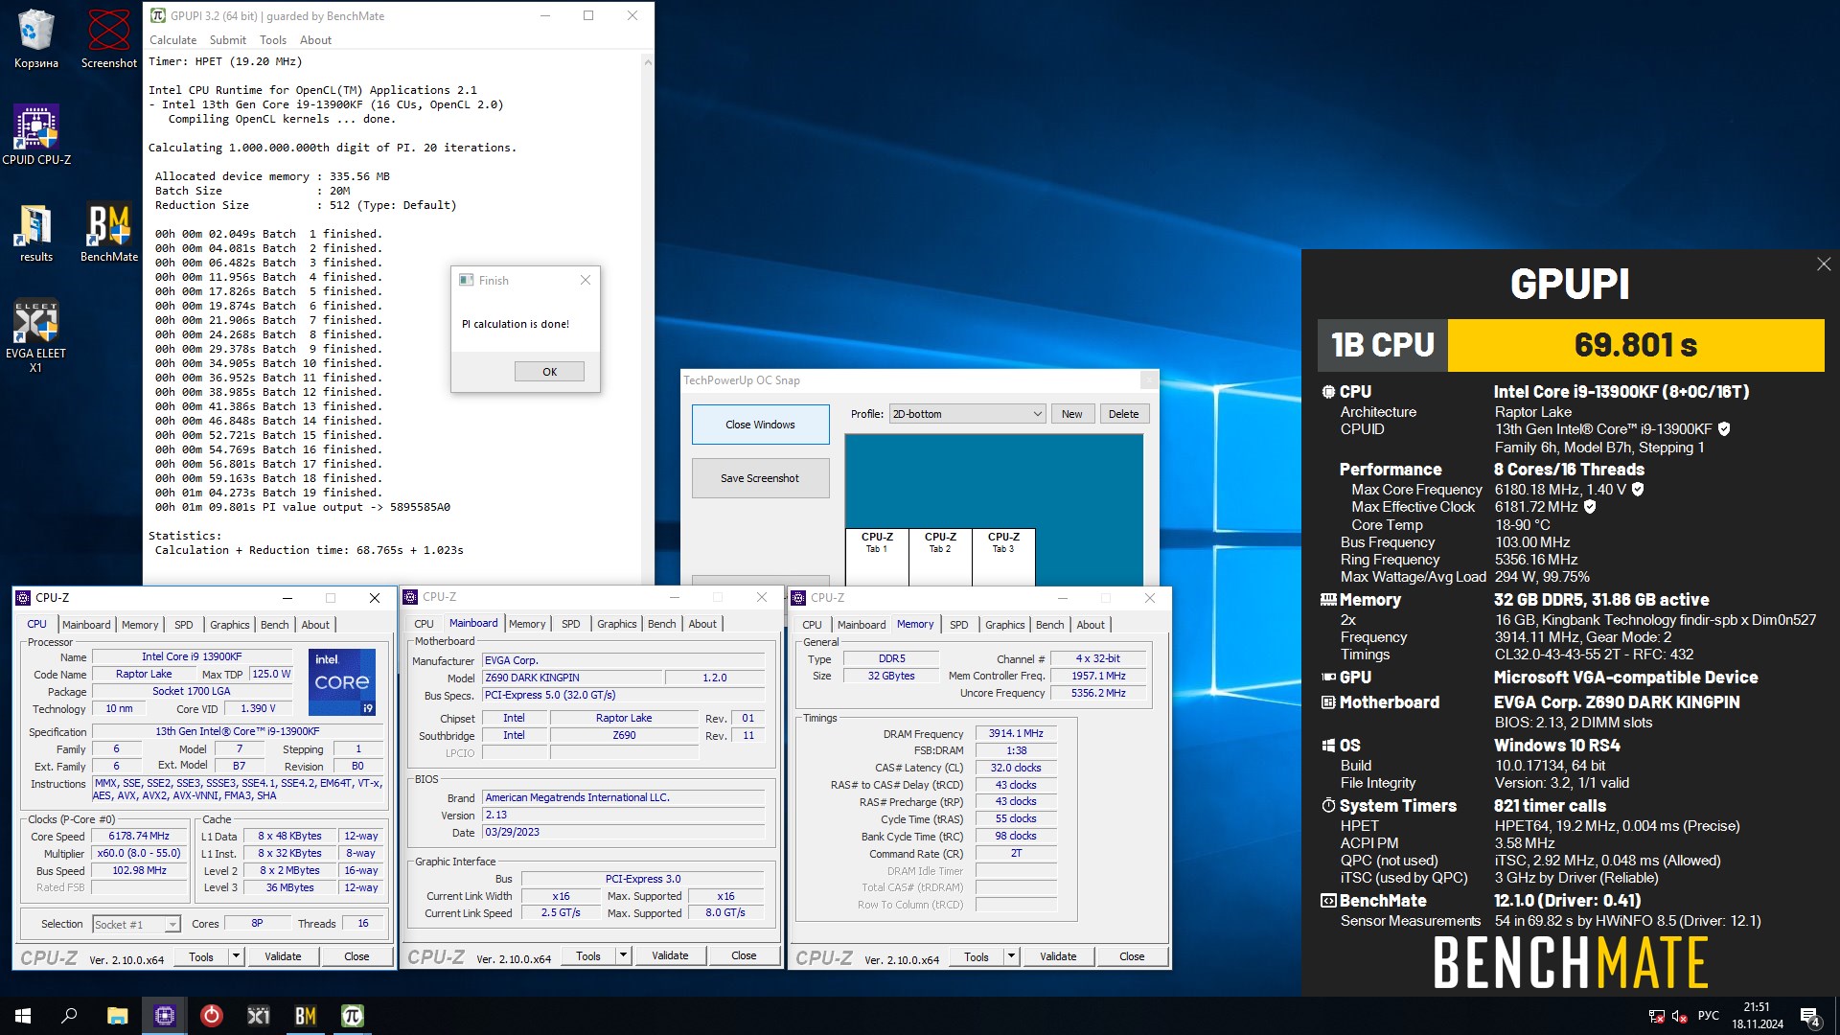Click Tools button in left CPU-Z
Image resolution: width=1840 pixels, height=1035 pixels.
pyautogui.click(x=201, y=955)
